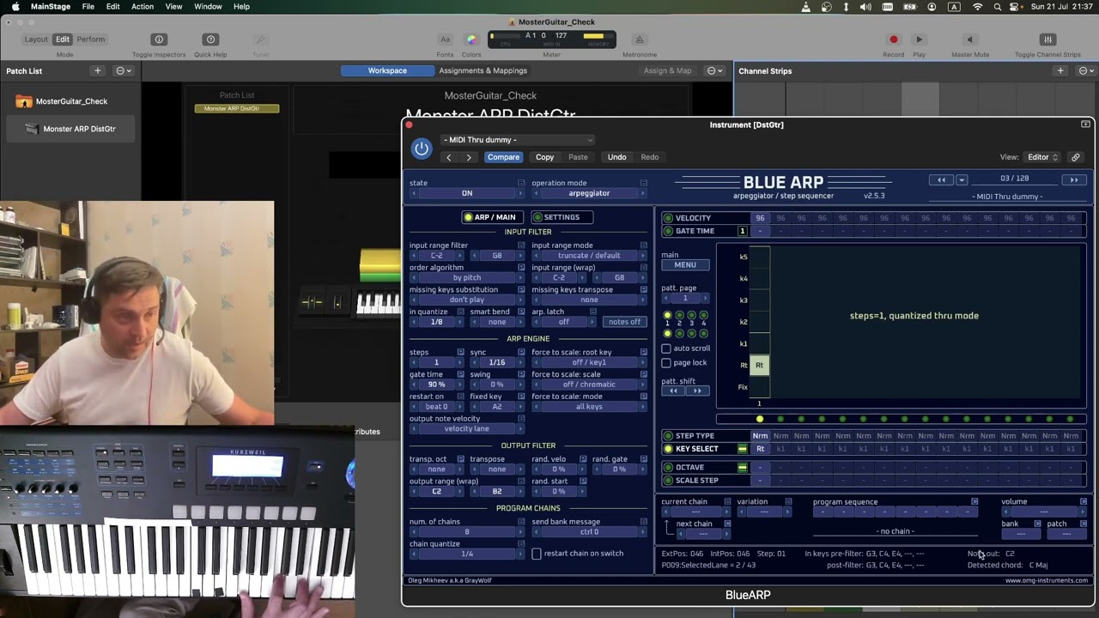Click Toggle Channel Strips icon

1047,39
